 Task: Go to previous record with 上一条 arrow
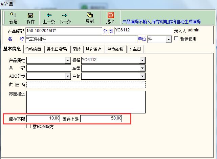(x=49, y=15)
